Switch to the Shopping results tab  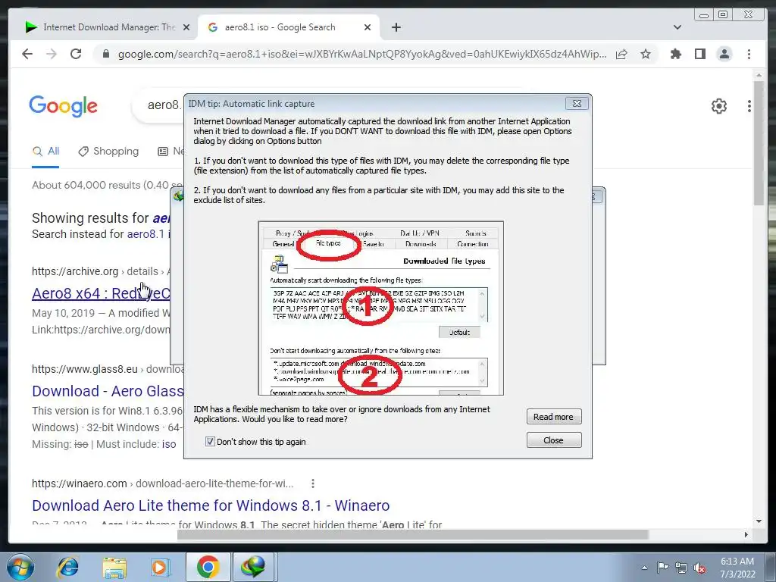(x=108, y=152)
